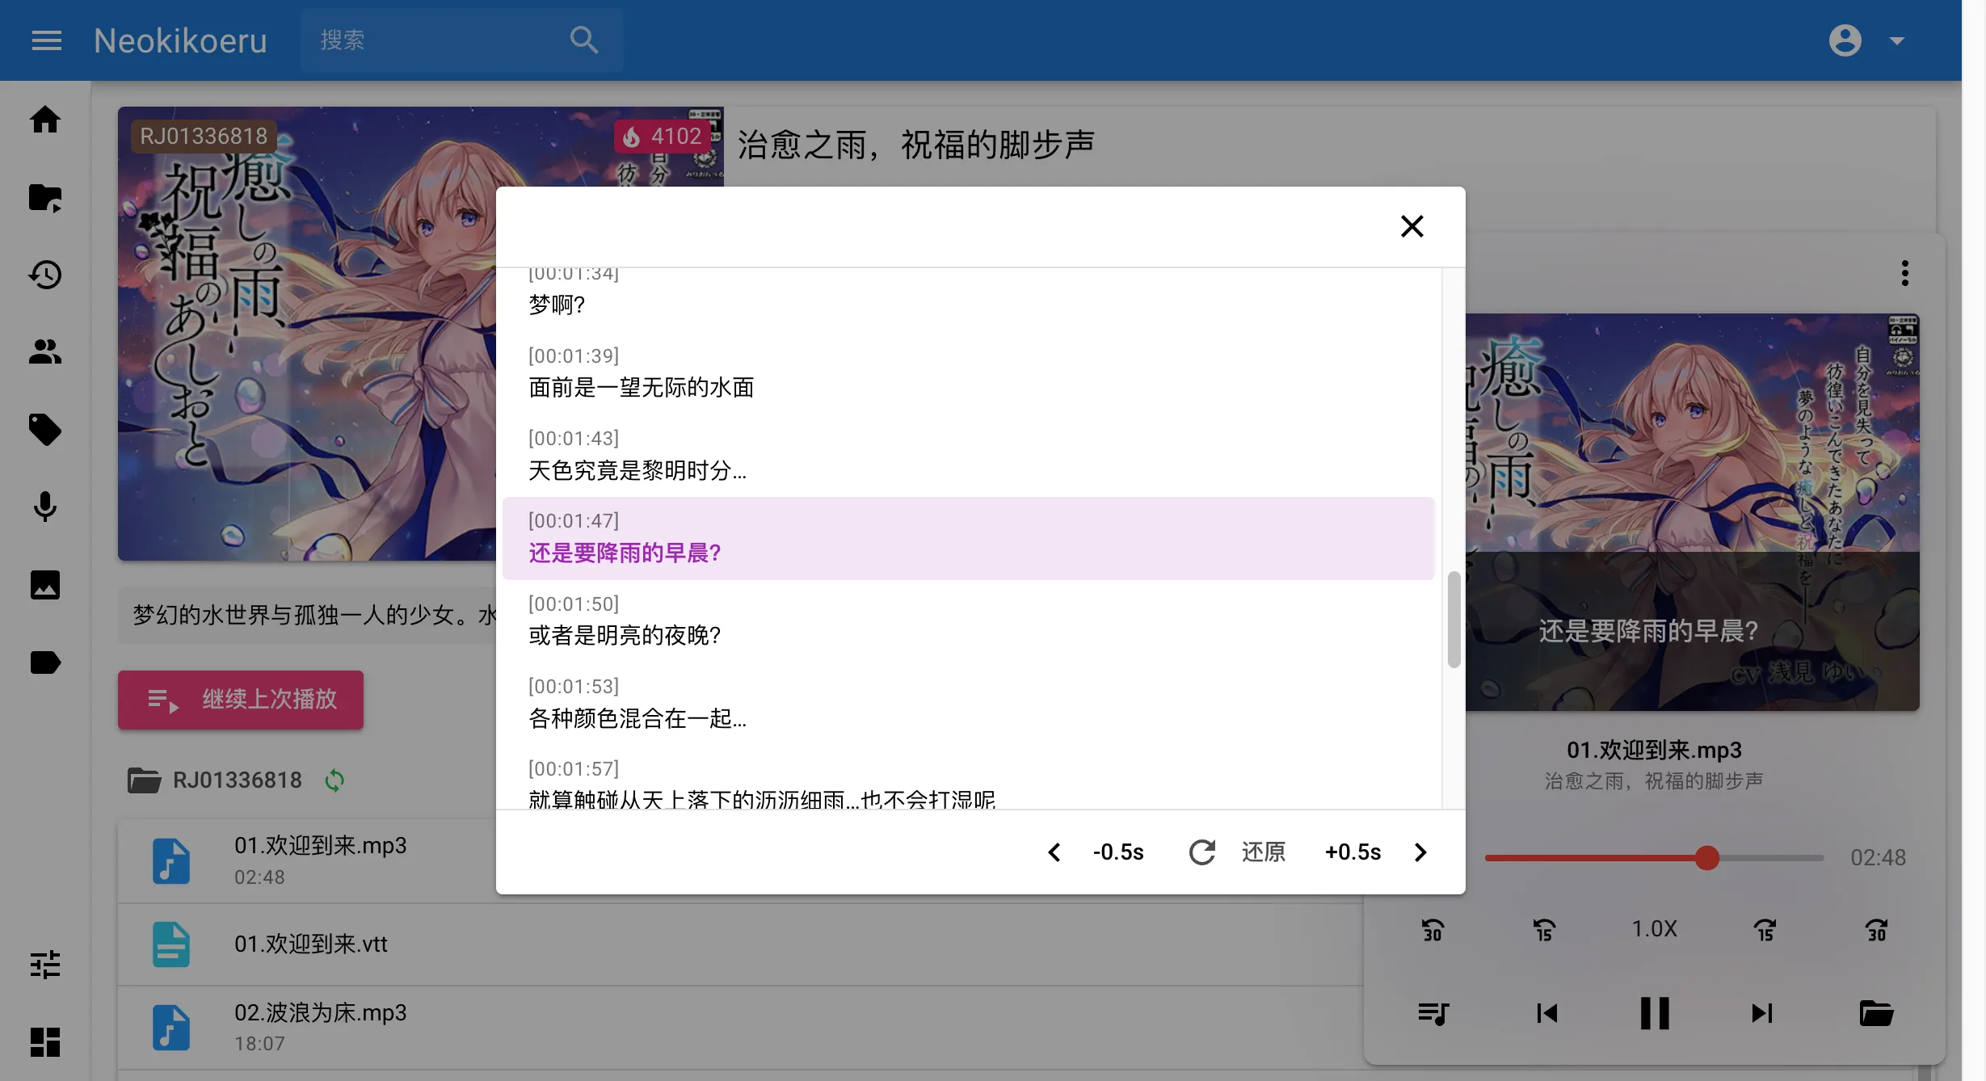
Task: Click the work title 治愈之雨, 祝福的脚步声
Action: (916, 145)
